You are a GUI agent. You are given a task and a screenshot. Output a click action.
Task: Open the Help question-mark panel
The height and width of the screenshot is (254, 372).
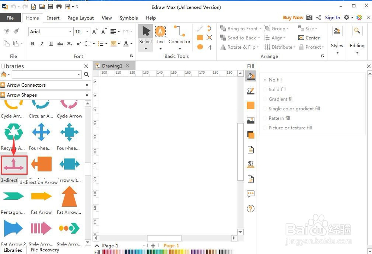coord(250,209)
